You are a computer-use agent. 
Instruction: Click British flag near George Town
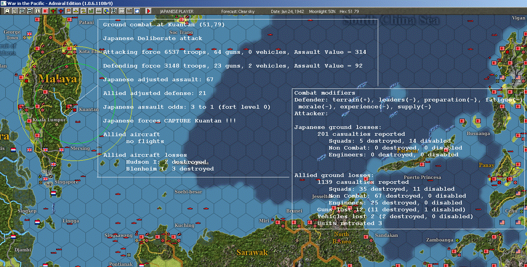point(29,34)
